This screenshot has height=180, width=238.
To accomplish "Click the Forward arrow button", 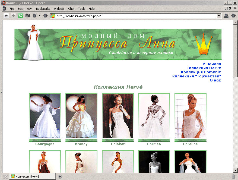I will tap(13, 16).
